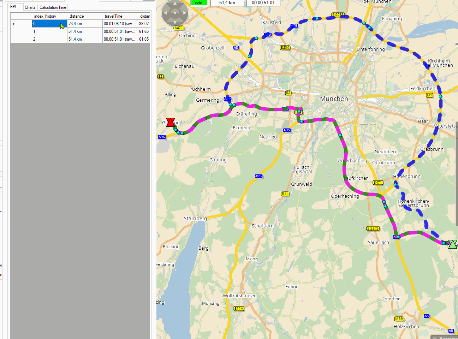Pan the map left with the left arrow

tap(166, 13)
